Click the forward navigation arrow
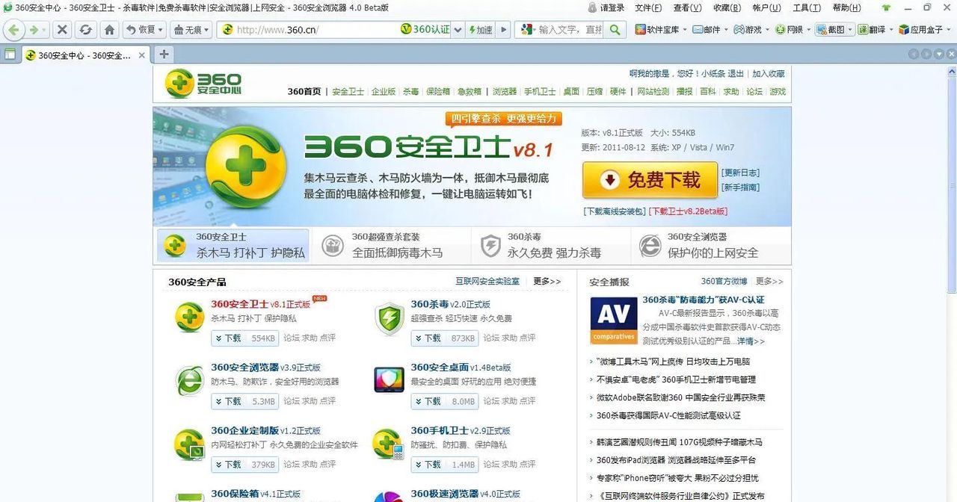The image size is (957, 502). tap(34, 30)
